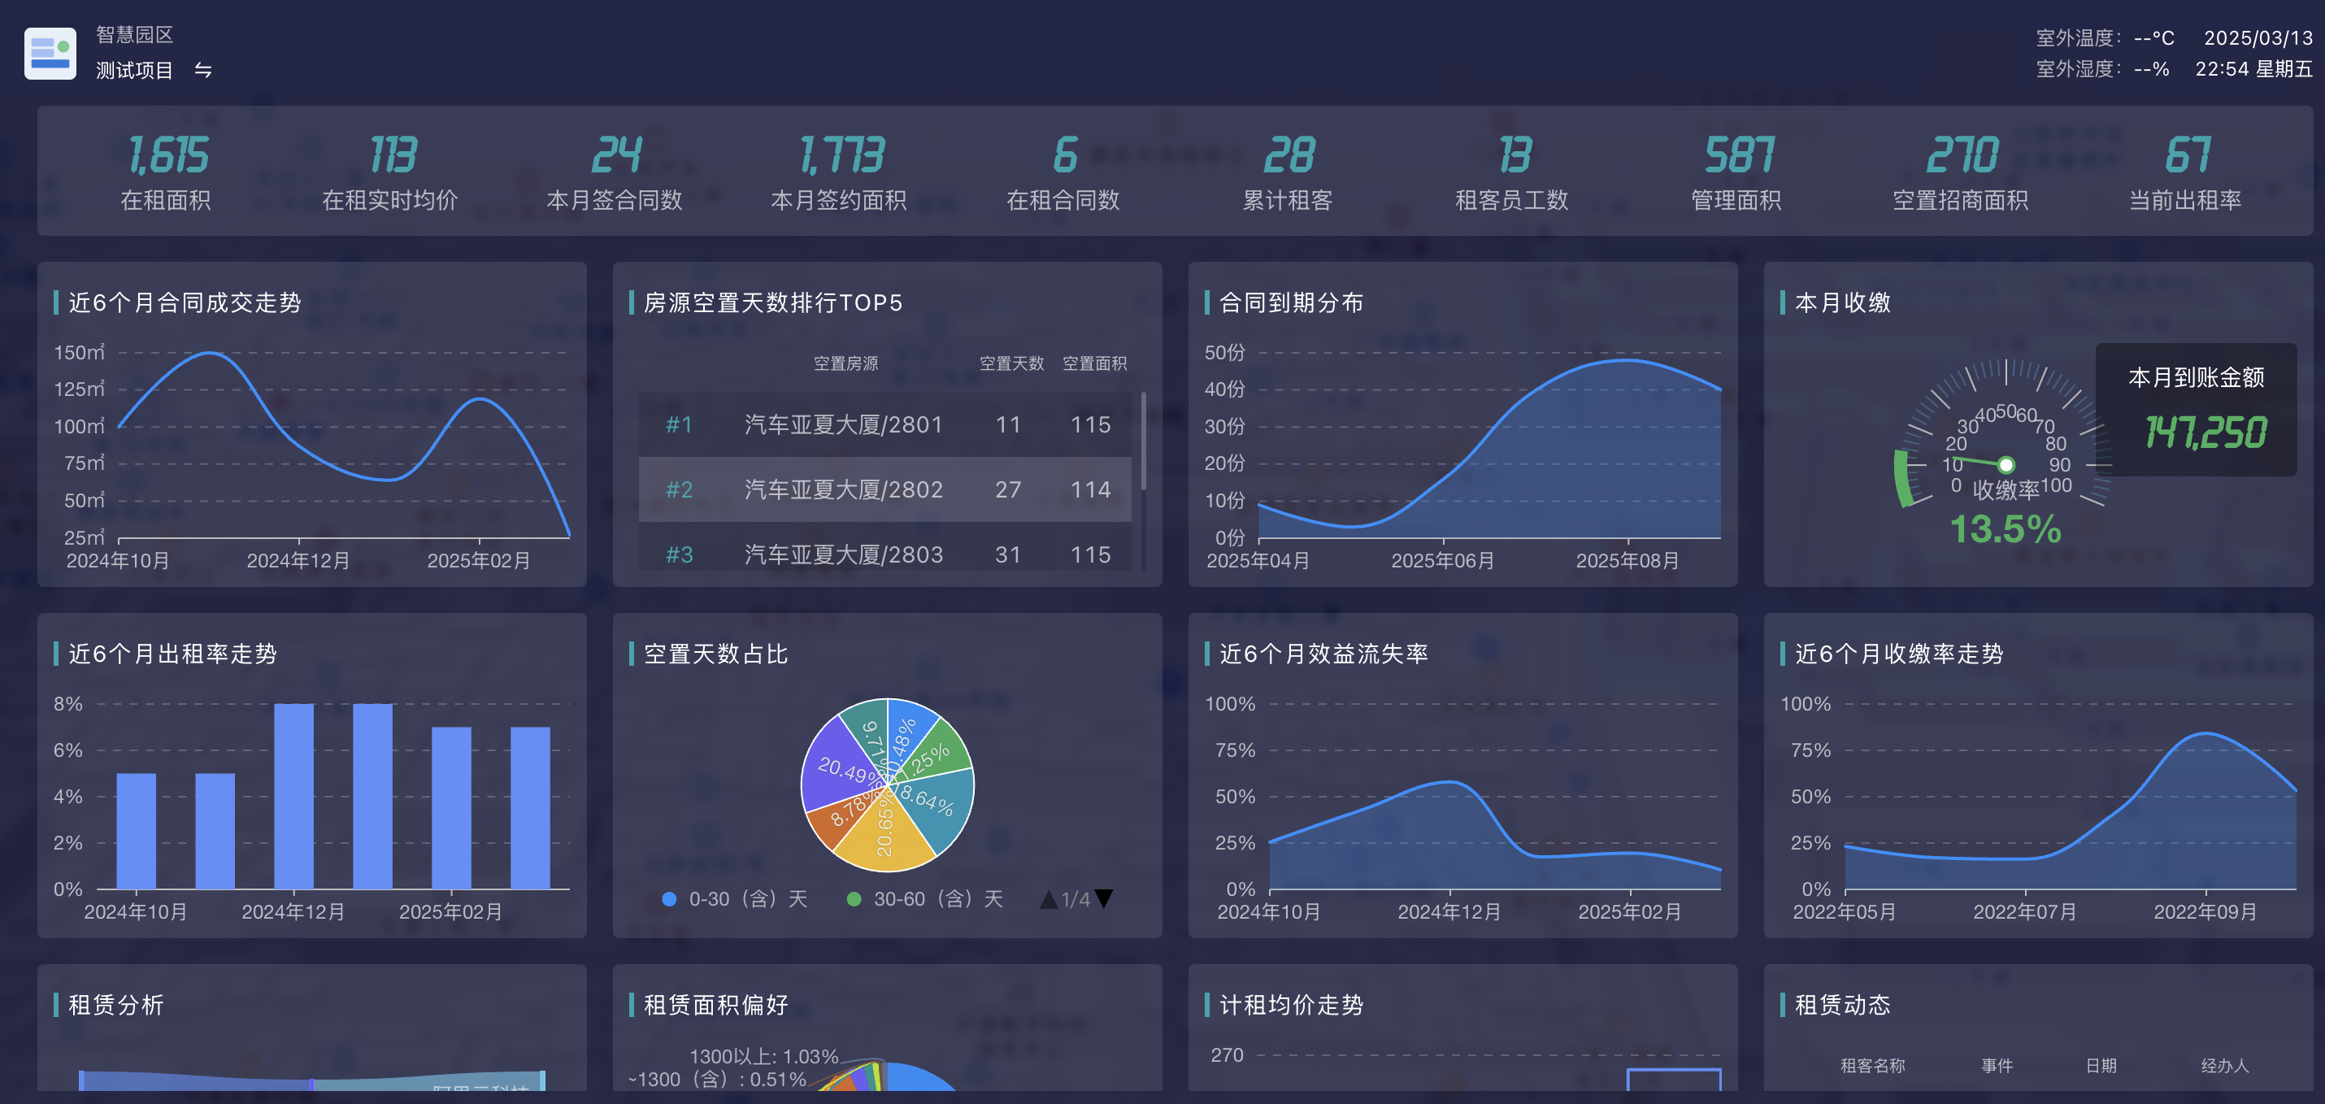
Task: Click the 本月签合同数 24 metric
Action: pyautogui.click(x=615, y=172)
